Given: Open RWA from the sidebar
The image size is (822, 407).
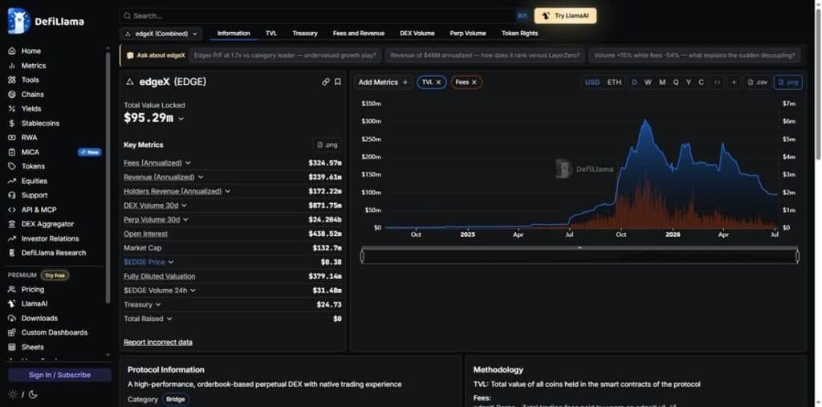Looking at the screenshot, I should click(29, 137).
